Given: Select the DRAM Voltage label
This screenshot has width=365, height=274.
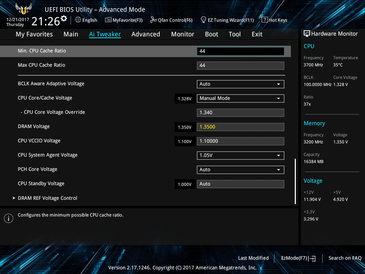Looking at the screenshot, I should click(x=34, y=127).
